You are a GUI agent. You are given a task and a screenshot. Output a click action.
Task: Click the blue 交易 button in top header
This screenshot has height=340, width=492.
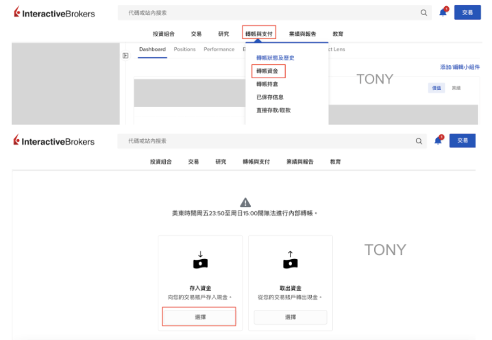pos(467,12)
